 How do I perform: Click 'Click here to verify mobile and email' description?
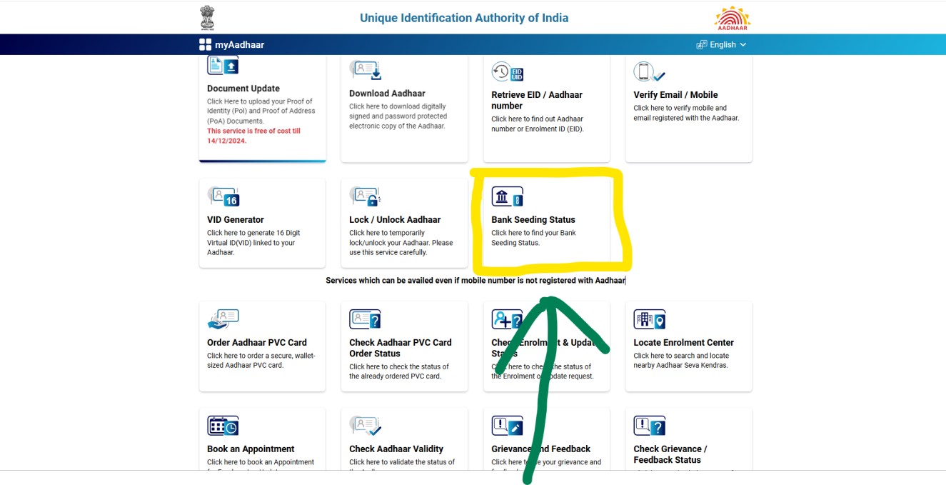tap(686, 113)
